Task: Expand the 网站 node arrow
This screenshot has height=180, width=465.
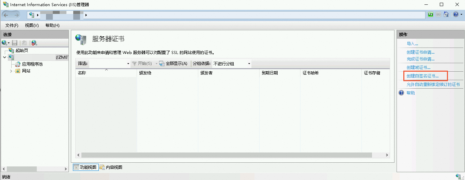Action: click(x=11, y=71)
